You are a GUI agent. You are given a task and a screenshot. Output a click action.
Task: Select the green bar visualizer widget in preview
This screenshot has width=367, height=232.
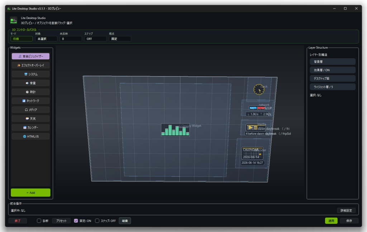tap(175, 130)
